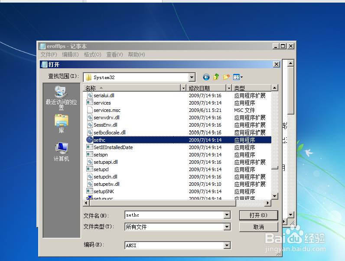Click file list scroll down arrow
The image size is (345, 261).
274,196
